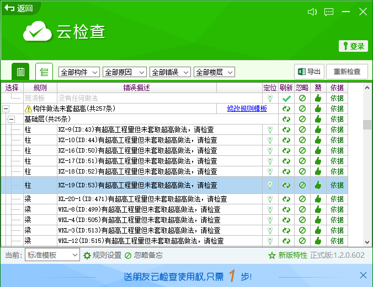This screenshot has height=287, width=373.
Task: Close the 云检查 window
Action: tap(363, 12)
